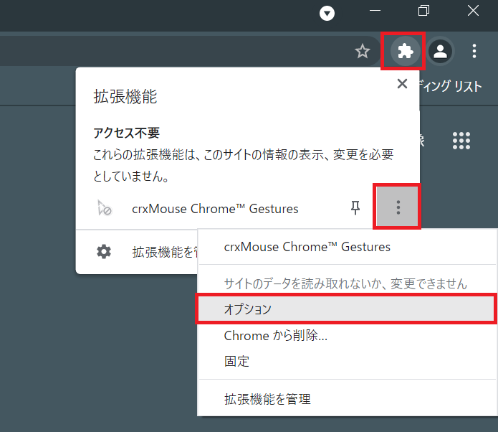Click サイトのデータを読み取れないか disabled menu entry

pos(345,283)
